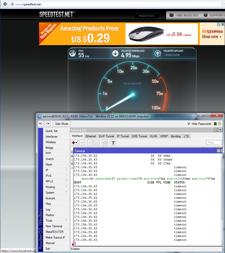The width and height of the screenshot is (225, 253).
Task: Switch to the Bonding tab
Action: pos(176,136)
